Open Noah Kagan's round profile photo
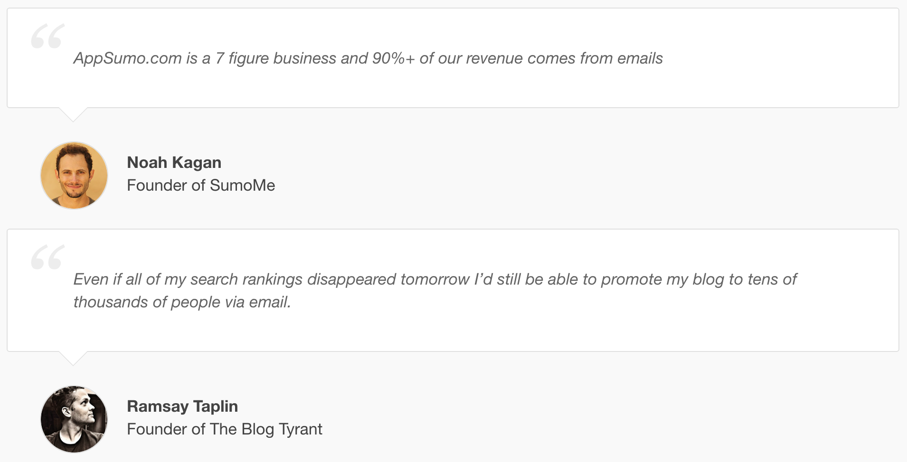 tap(74, 176)
